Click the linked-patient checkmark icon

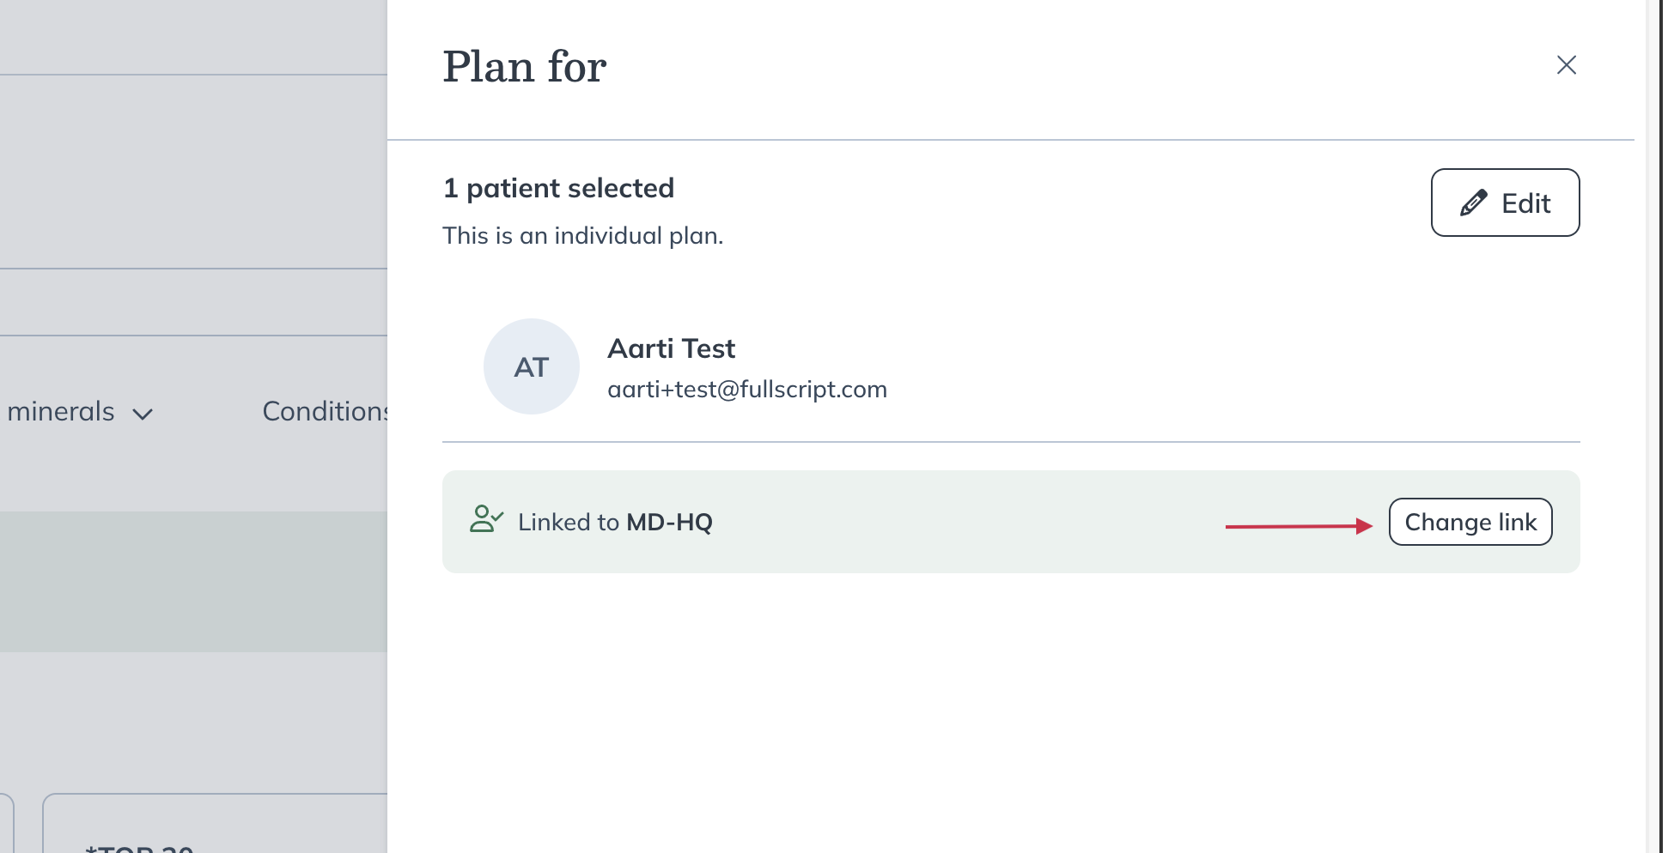[486, 519]
